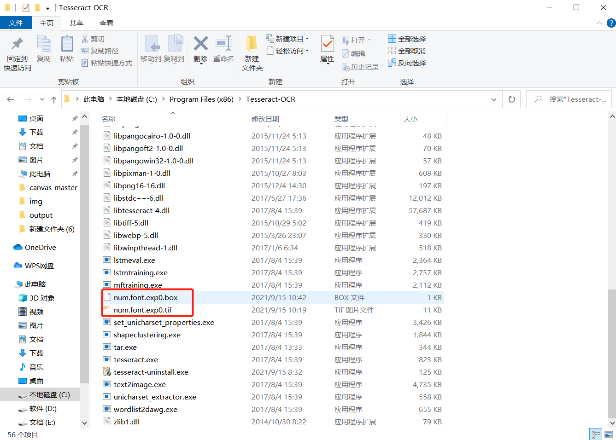616x440 pixels.
Task: Open the Customize Quick Access Toolbar dropdown
Action: pyautogui.click(x=47, y=8)
